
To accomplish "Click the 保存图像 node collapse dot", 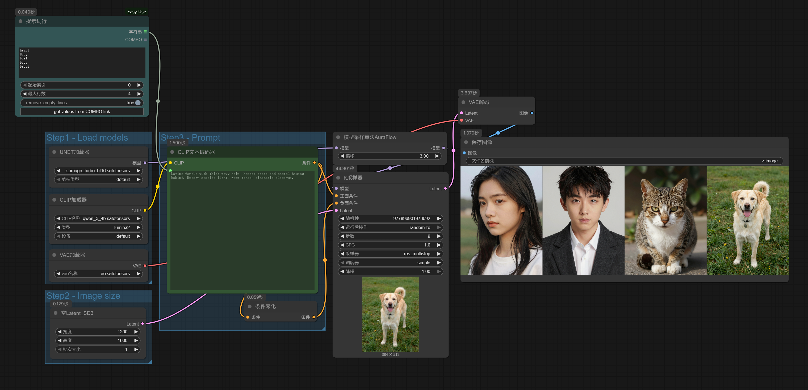I will [x=466, y=142].
